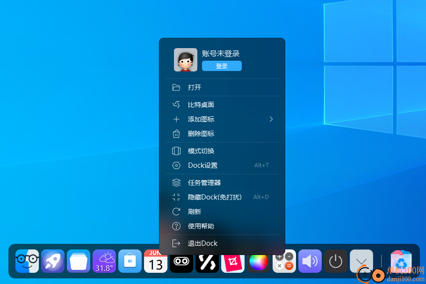Click the speaker volume dock icon
Screen dimensions: 426x284
coord(310,261)
